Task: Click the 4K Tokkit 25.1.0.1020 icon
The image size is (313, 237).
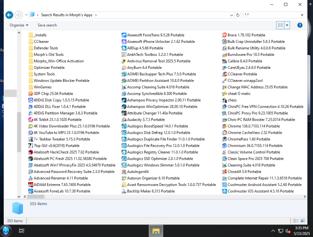Action: (x=31, y=120)
